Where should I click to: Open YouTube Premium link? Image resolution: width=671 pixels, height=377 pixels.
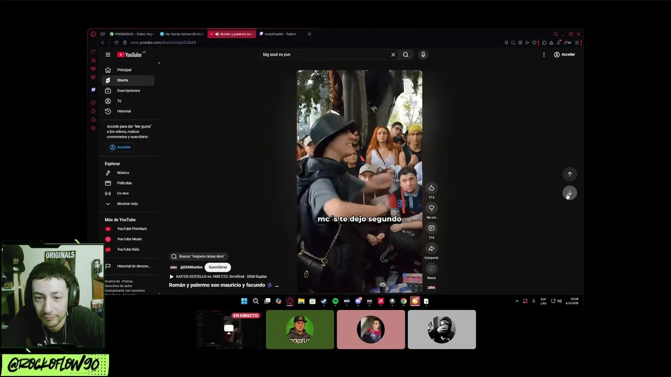pos(128,229)
